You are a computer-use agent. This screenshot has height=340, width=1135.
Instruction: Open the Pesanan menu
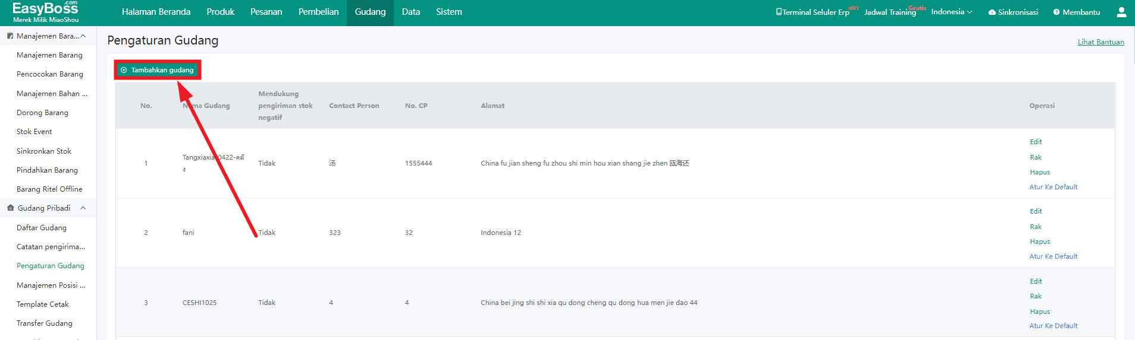click(x=266, y=12)
